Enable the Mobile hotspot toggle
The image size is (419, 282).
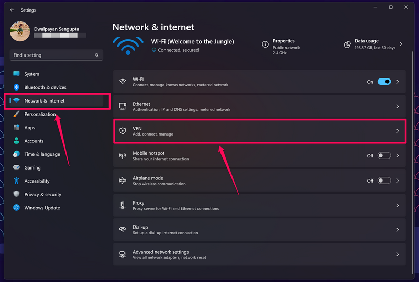[384, 156]
